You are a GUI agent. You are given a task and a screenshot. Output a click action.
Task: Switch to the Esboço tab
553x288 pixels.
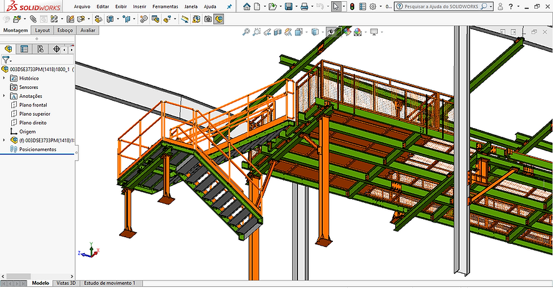65,30
